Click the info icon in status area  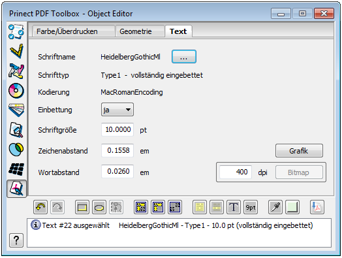pyautogui.click(x=35, y=225)
